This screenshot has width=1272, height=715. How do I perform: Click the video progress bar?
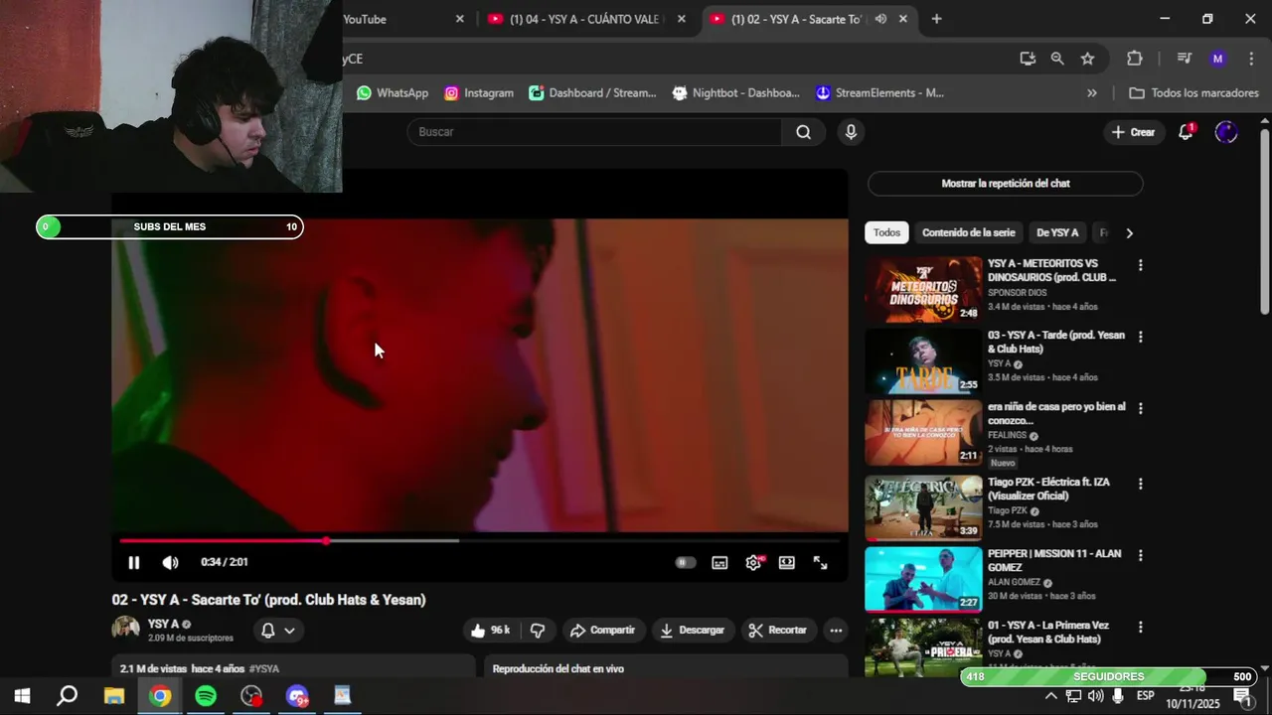[x=480, y=540]
